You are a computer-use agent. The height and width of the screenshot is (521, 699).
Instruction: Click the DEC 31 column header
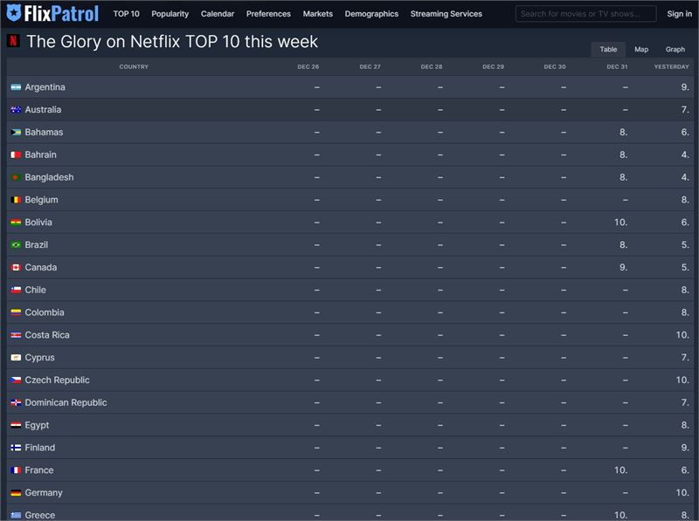point(617,67)
